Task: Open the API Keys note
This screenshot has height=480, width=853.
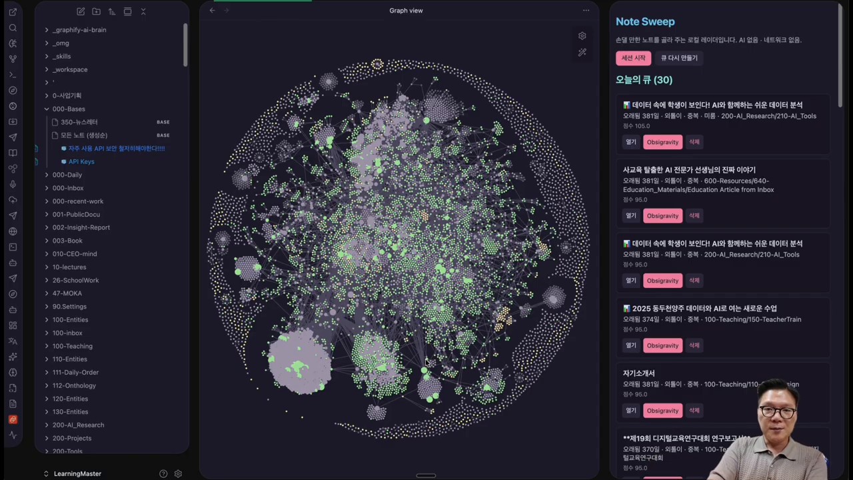Action: (x=81, y=161)
